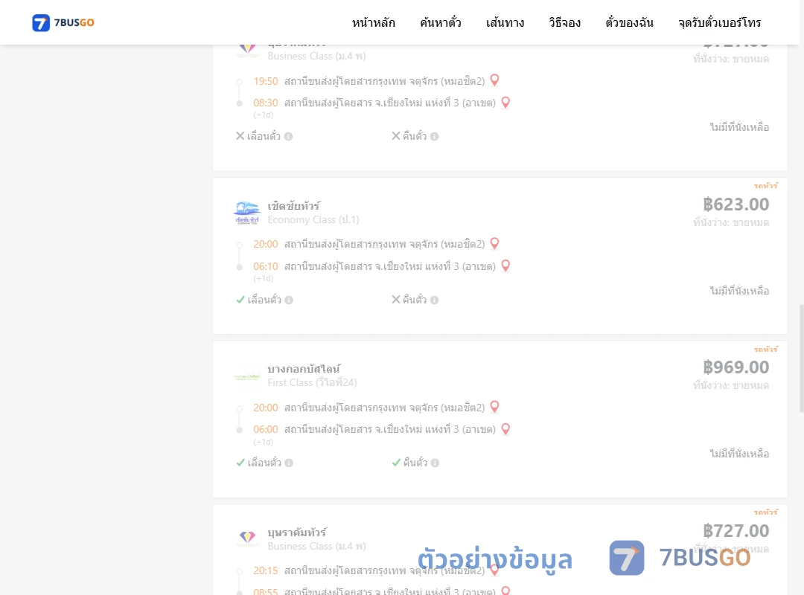
Task: Click info icon beside เลื่อนตั๋ว on 19:50 trip
Action: click(x=289, y=136)
